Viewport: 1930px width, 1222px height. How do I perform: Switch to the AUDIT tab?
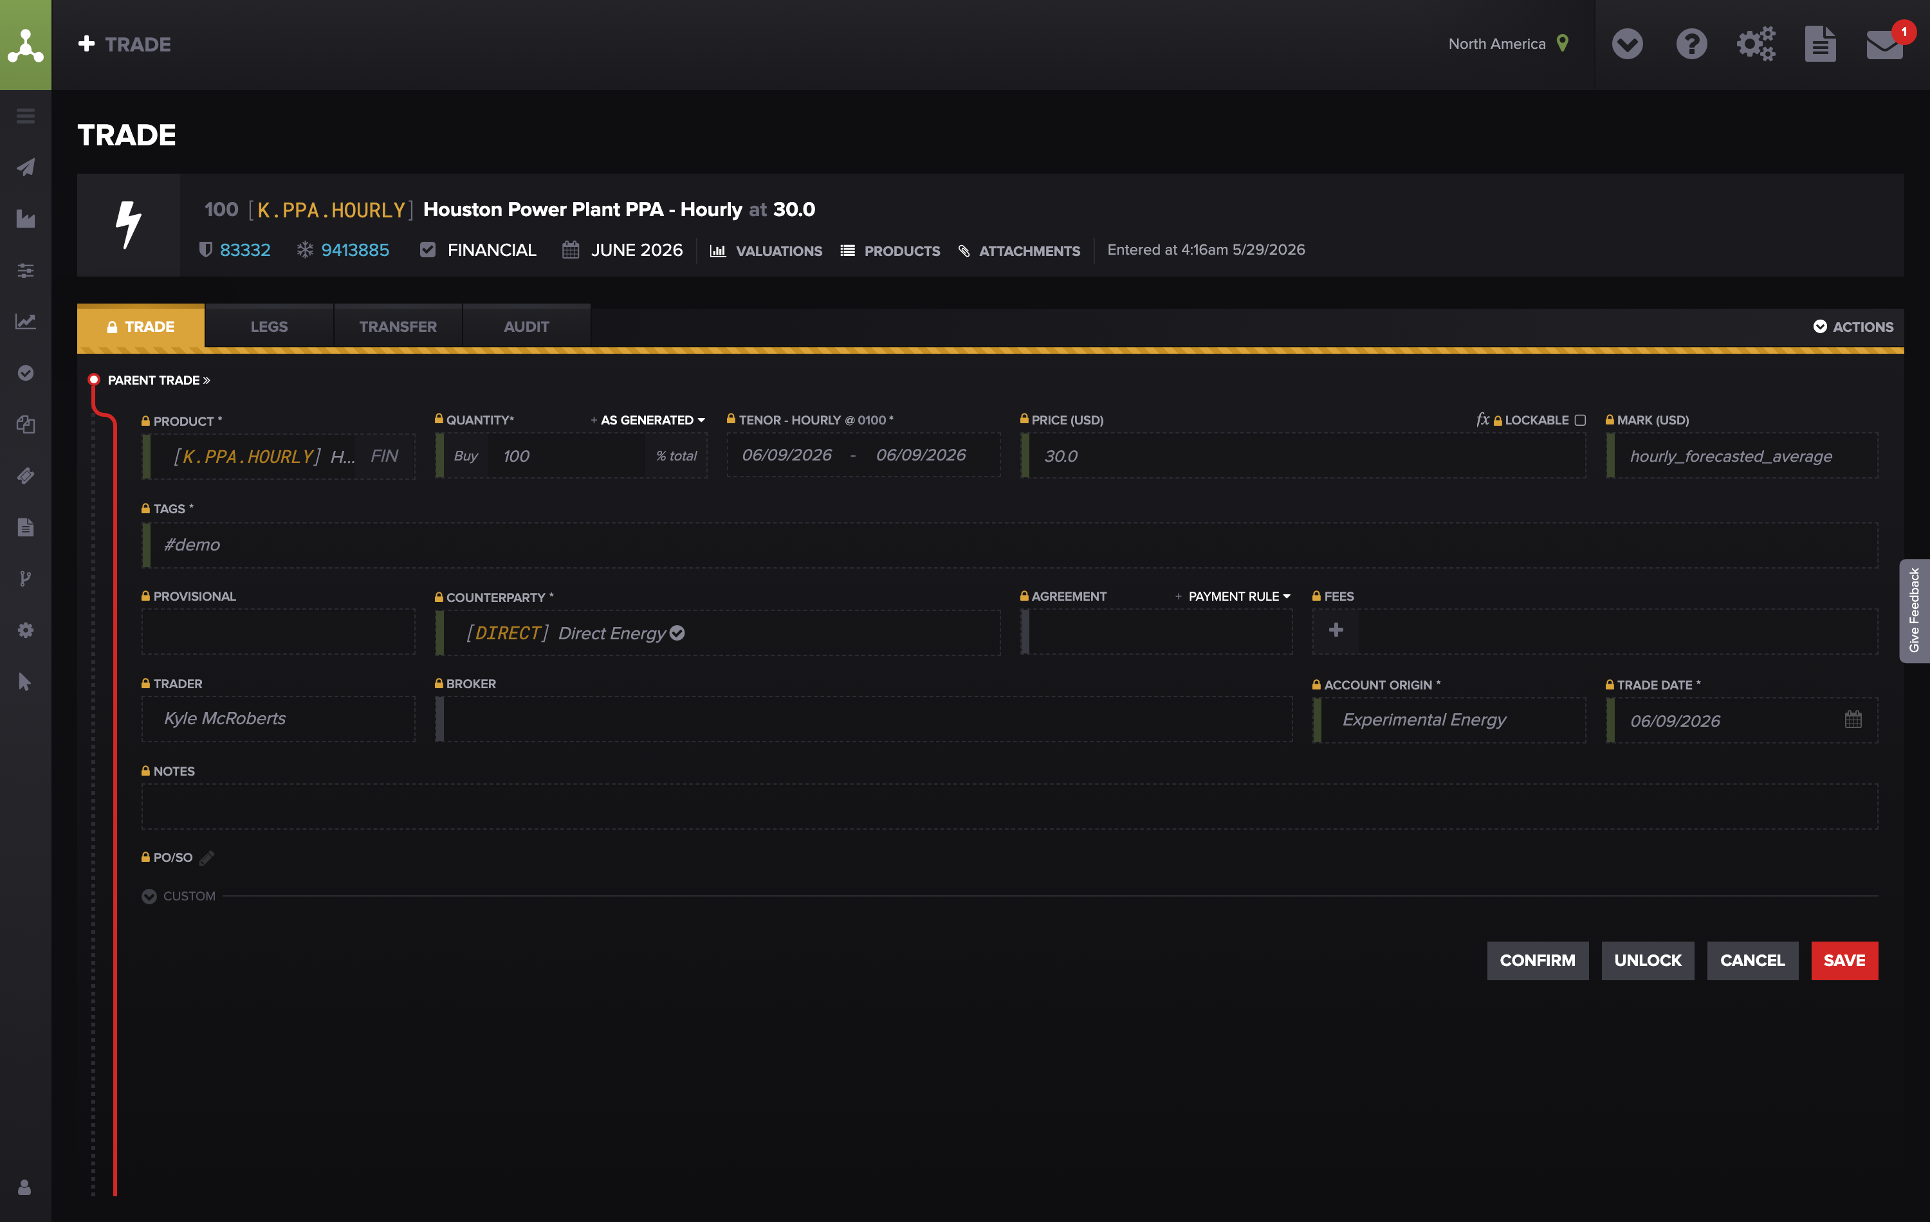527,327
